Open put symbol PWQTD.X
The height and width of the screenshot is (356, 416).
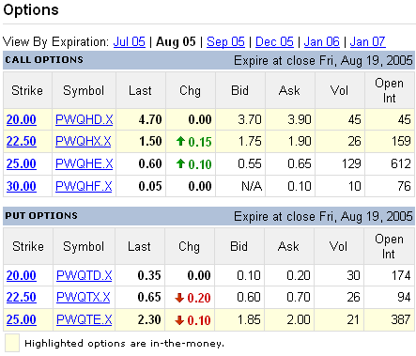tap(85, 275)
